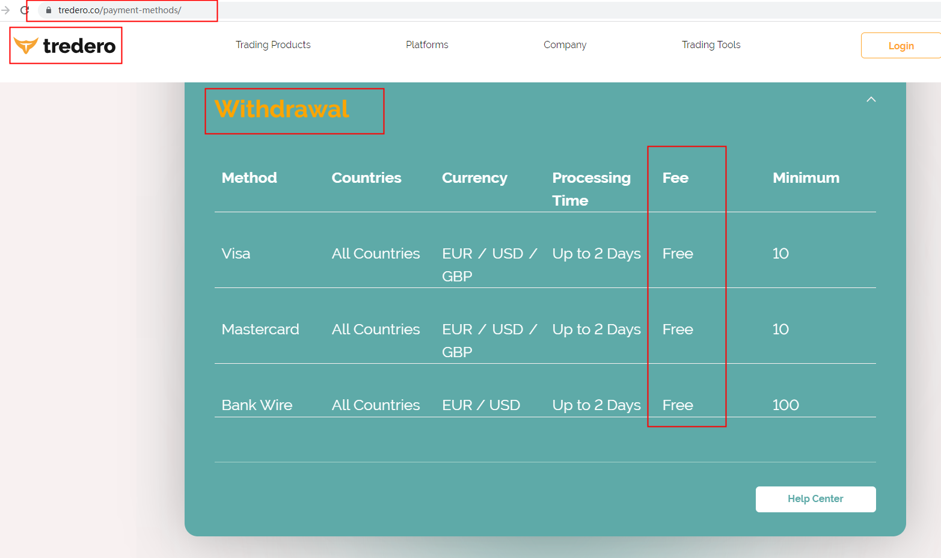This screenshot has width=941, height=558.
Task: Select the Processing Time column header
Action: coord(591,189)
